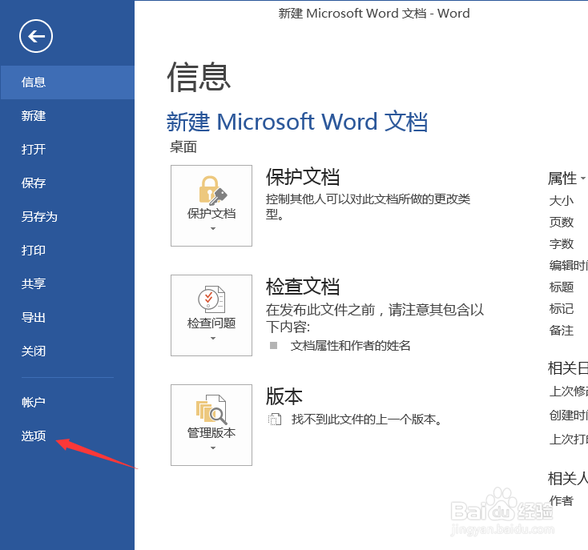The width and height of the screenshot is (588, 550).
Task: Click the Manage Versions magnifier icon
Action: click(211, 409)
